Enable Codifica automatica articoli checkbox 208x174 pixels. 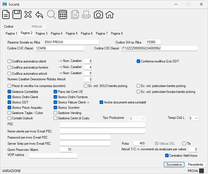click(x=9, y=73)
